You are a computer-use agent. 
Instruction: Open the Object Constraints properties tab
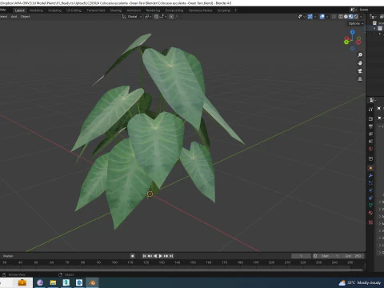tap(370, 198)
